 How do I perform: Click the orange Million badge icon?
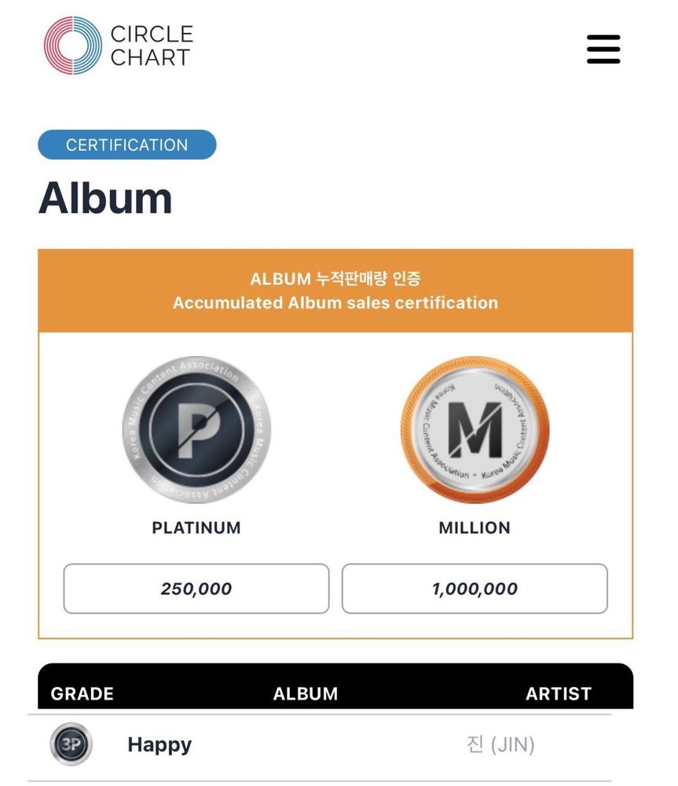click(x=475, y=430)
